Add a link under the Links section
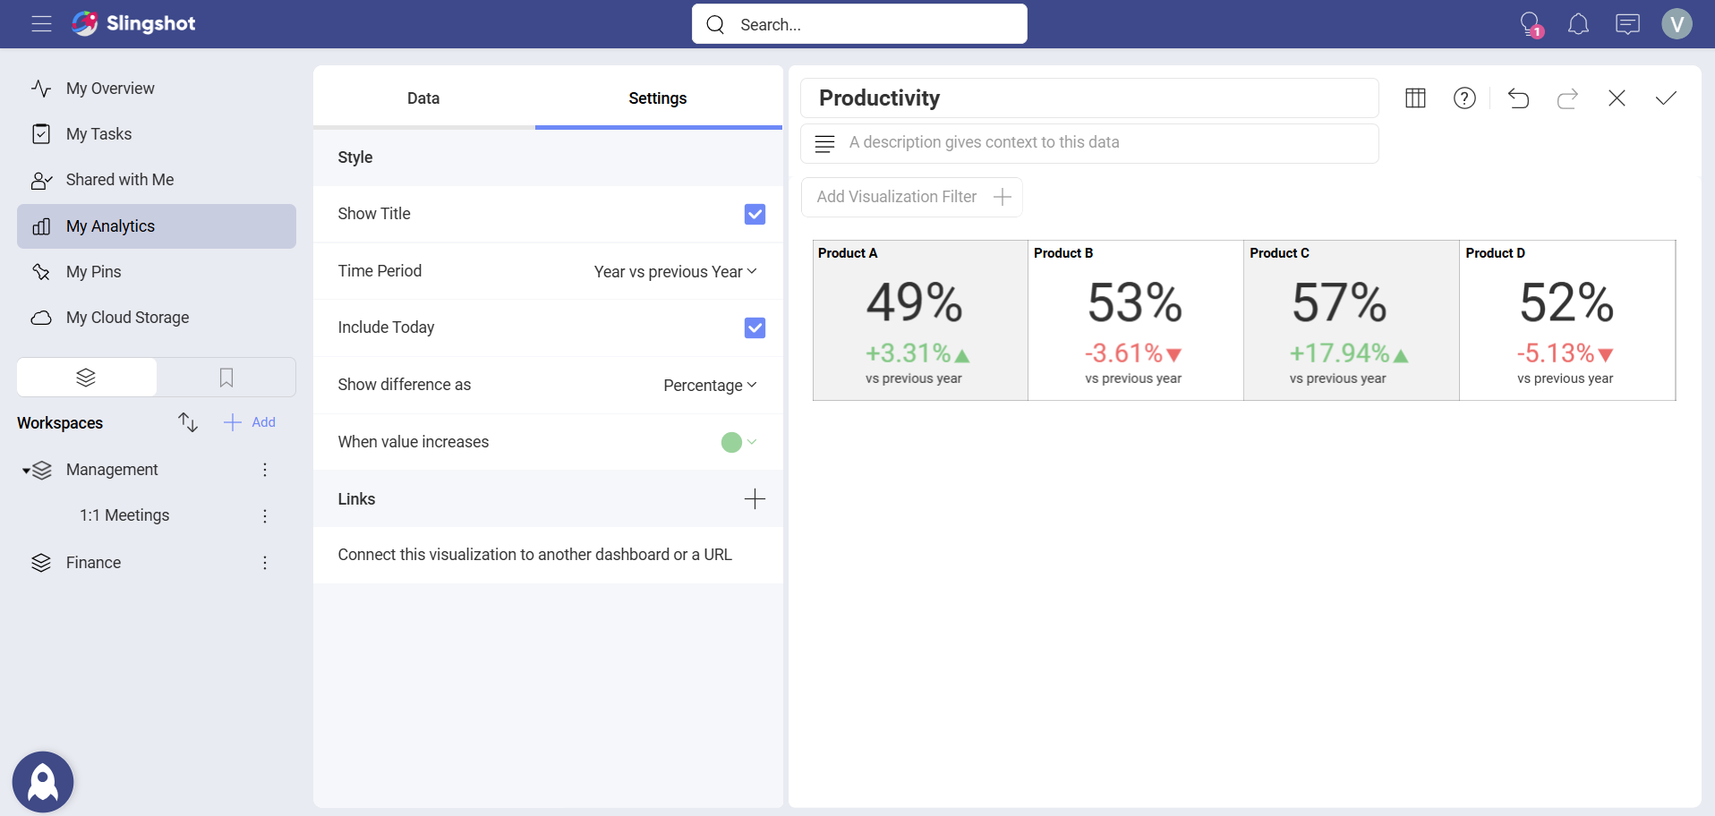1715x816 pixels. (755, 498)
